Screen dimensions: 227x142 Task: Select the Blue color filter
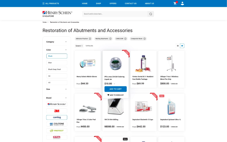click(x=57, y=63)
